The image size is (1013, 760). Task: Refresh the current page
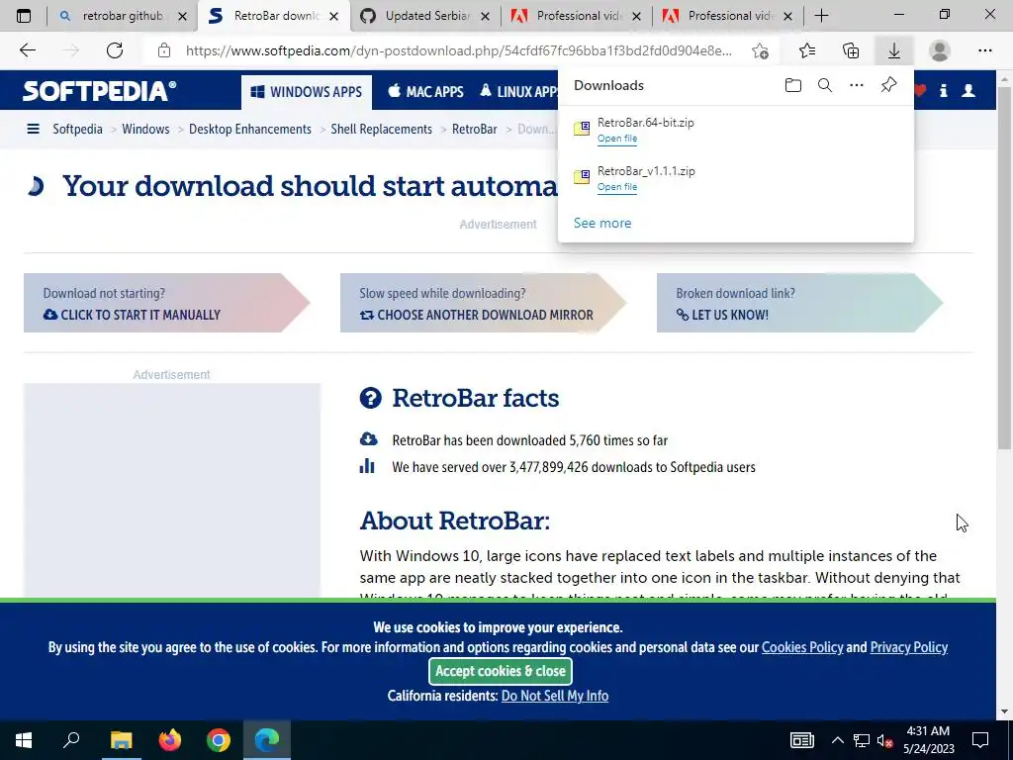[115, 50]
